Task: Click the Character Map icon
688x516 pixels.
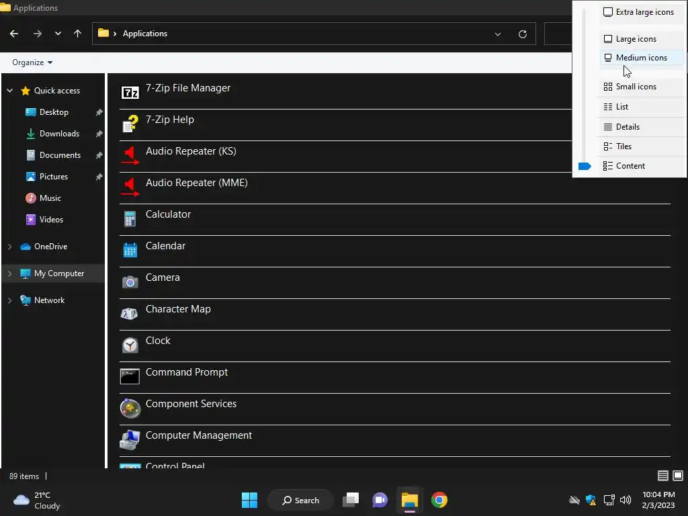Action: tap(130, 314)
